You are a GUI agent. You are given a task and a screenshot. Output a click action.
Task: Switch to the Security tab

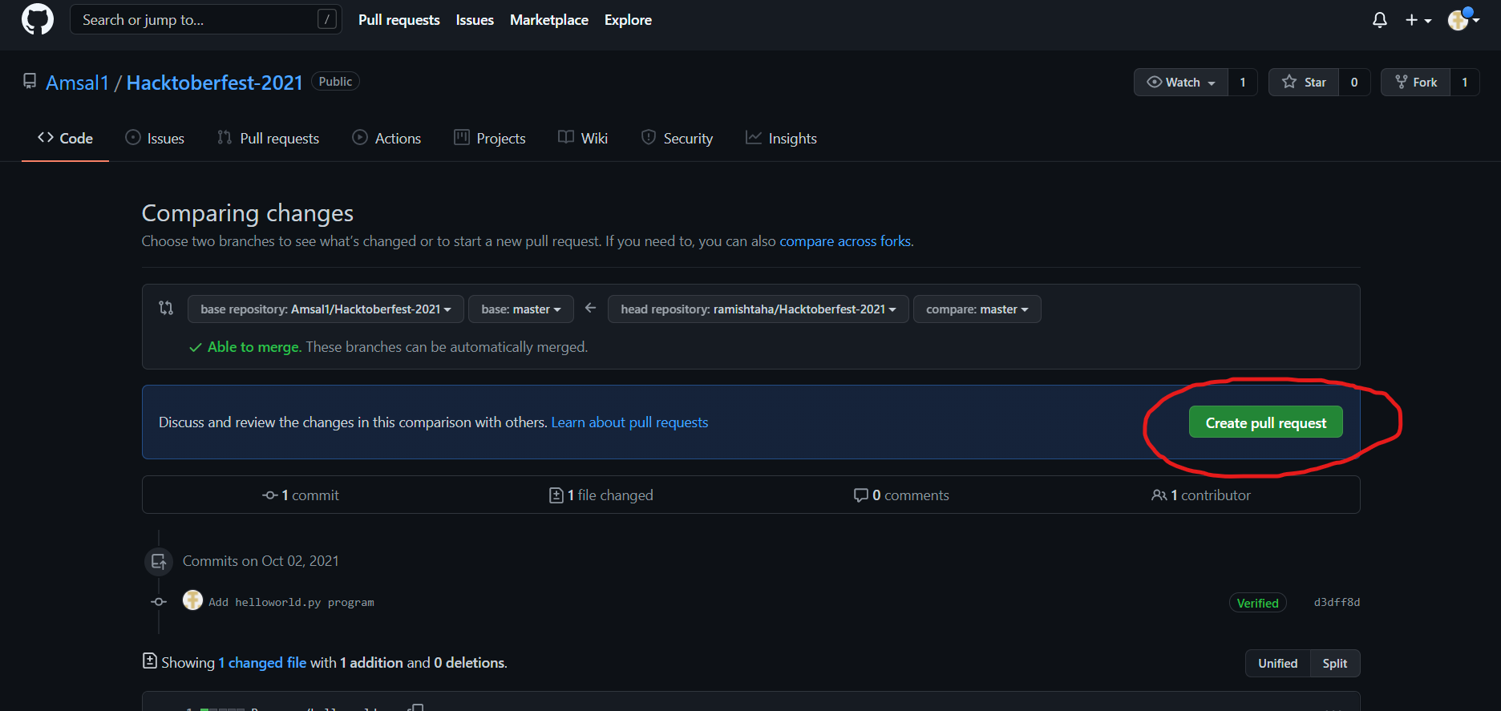(x=678, y=138)
